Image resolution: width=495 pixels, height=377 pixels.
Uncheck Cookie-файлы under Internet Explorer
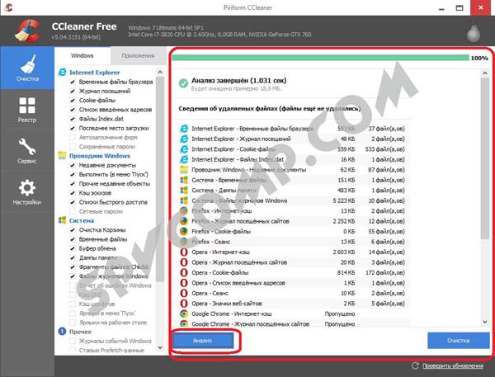(73, 100)
